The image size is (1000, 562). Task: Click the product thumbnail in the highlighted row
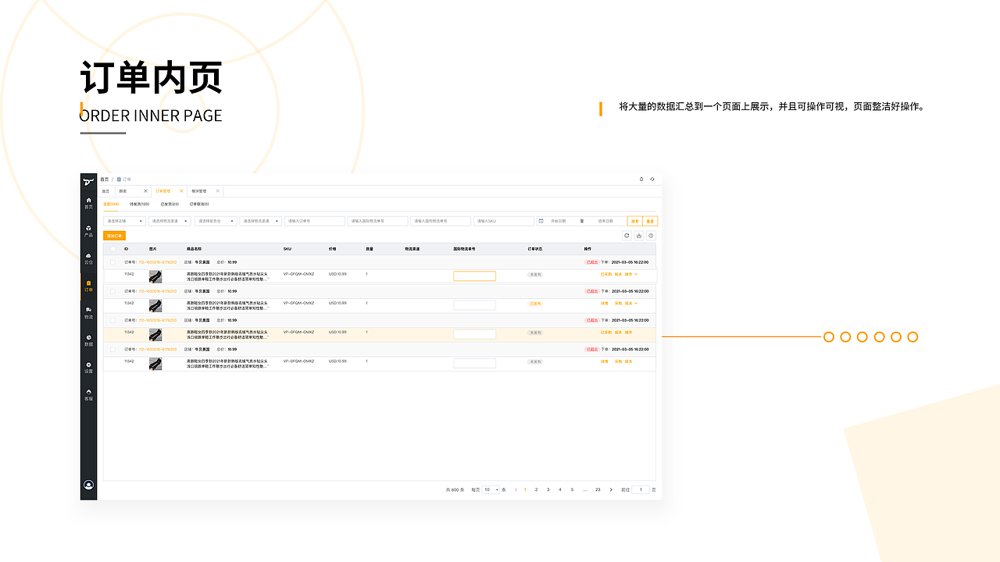click(155, 334)
